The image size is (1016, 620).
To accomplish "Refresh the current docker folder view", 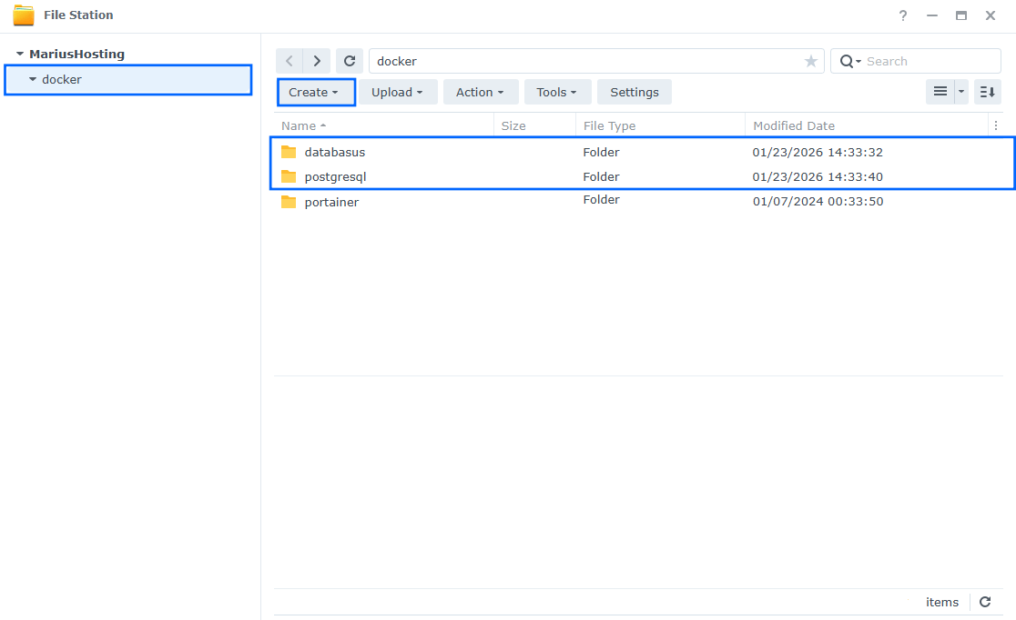I will (350, 60).
